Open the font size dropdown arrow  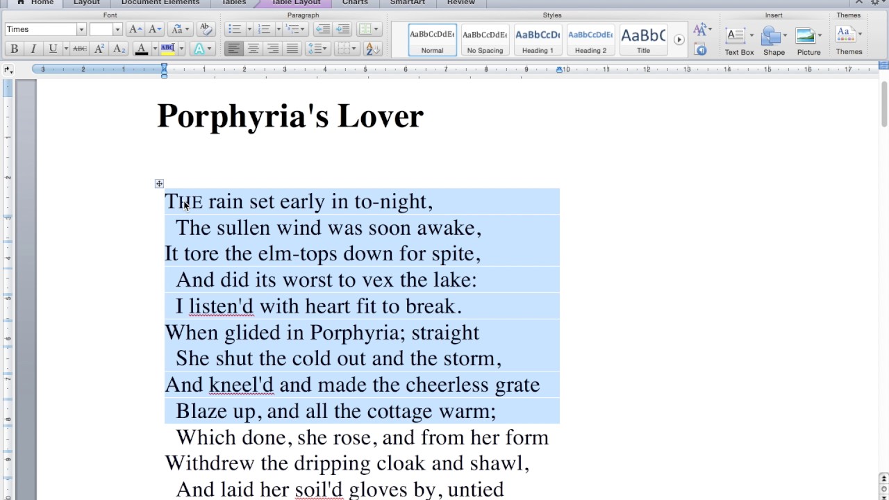coord(117,29)
